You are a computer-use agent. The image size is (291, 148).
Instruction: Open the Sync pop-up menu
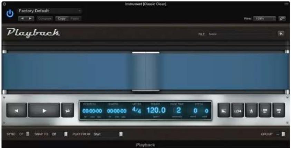pyautogui.click(x=24, y=134)
